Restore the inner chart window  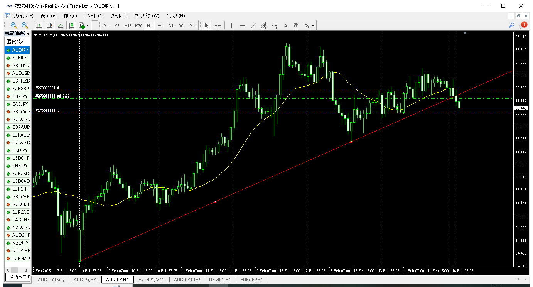tap(519, 16)
